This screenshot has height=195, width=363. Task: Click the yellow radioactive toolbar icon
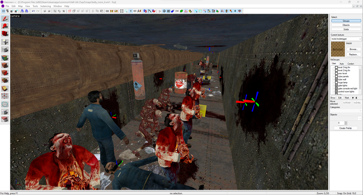click(190, 11)
